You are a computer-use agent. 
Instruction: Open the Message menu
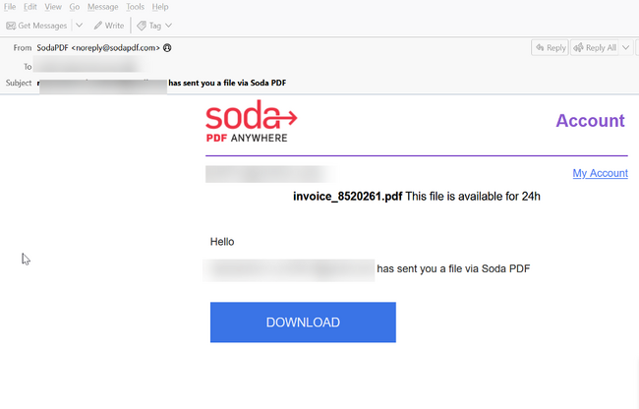click(102, 7)
